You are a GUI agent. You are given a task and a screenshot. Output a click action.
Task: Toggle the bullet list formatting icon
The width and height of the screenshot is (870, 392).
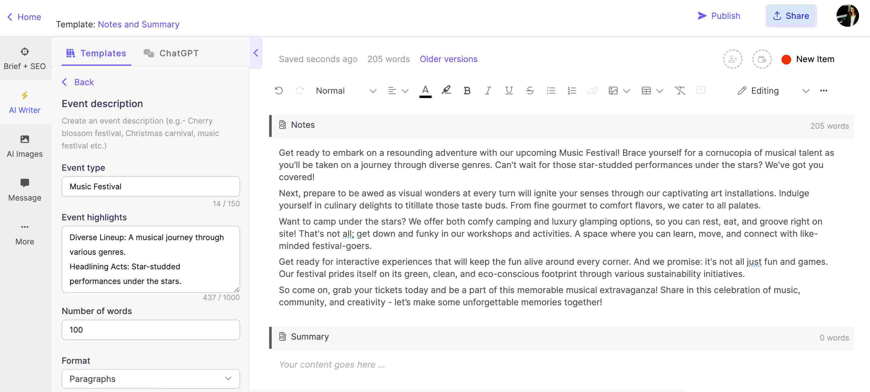[x=550, y=90]
